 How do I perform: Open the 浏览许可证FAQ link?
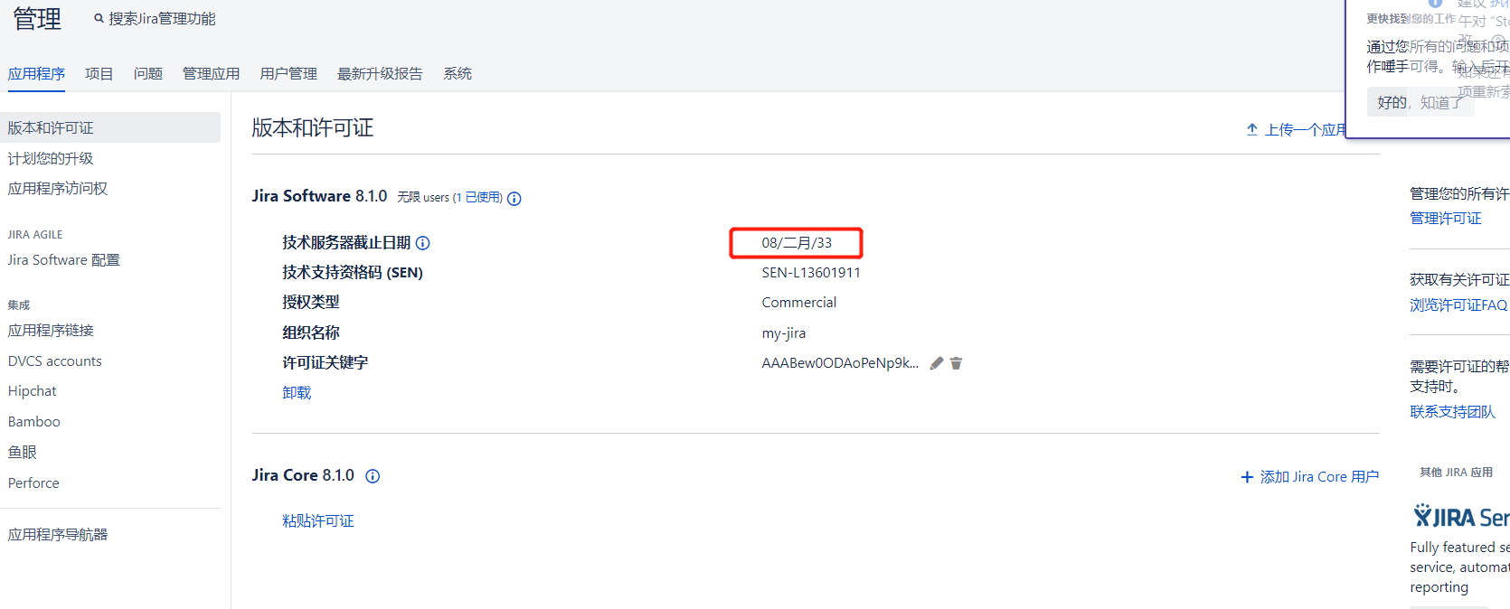pos(1458,305)
